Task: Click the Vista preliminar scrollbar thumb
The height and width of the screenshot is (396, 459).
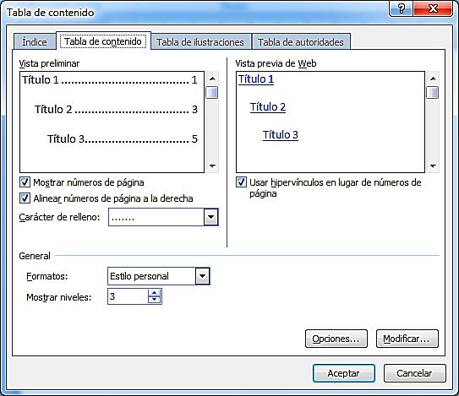Action: point(212,92)
